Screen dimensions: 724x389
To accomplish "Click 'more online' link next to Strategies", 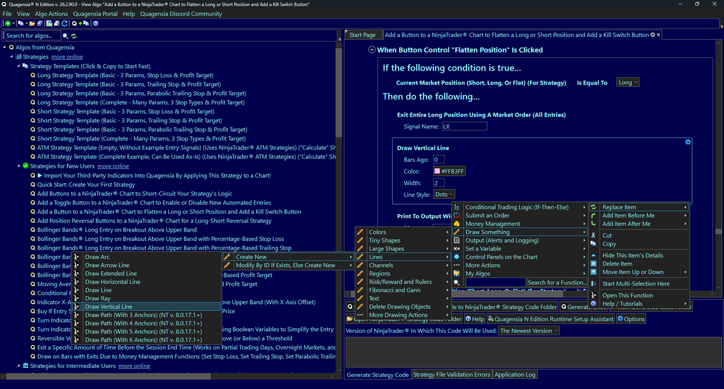I will pyautogui.click(x=67, y=57).
